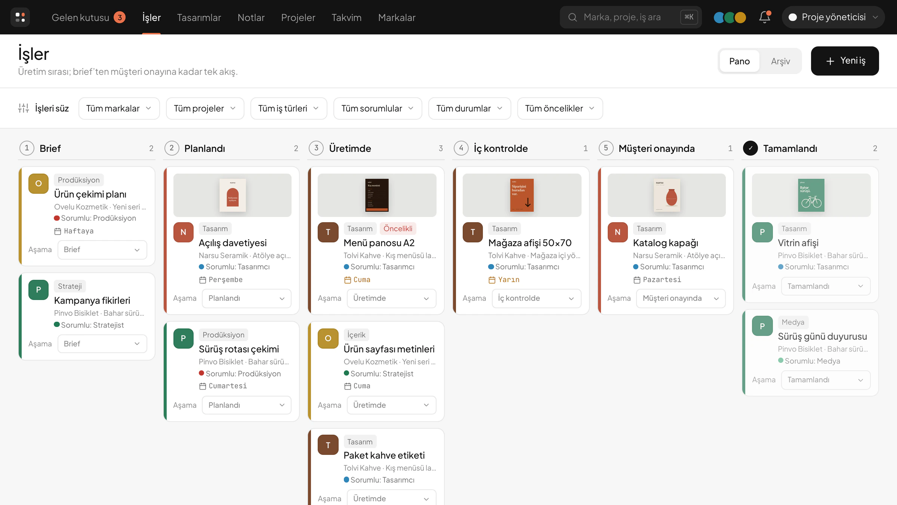Click the Öncelikli tag on Menü panosu

tap(398, 229)
